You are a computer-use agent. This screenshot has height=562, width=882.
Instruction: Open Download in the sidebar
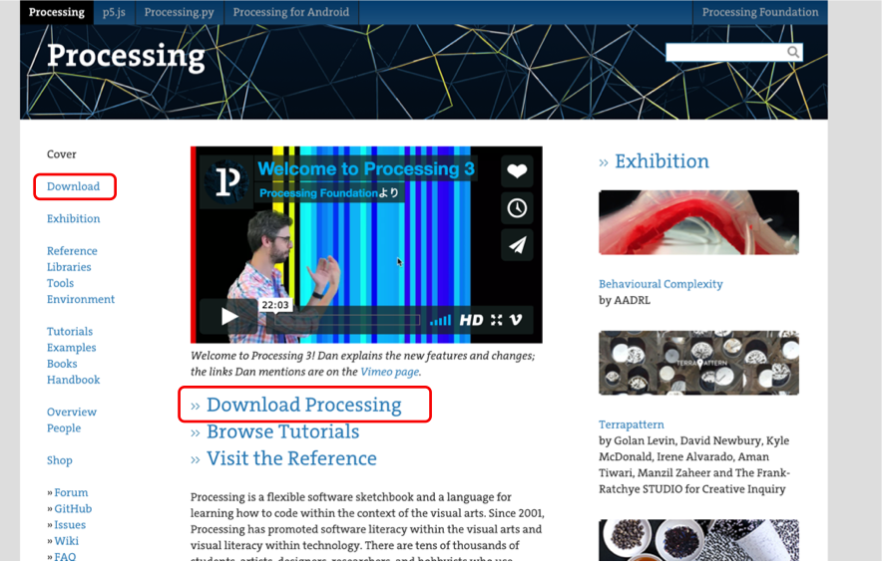(x=73, y=186)
